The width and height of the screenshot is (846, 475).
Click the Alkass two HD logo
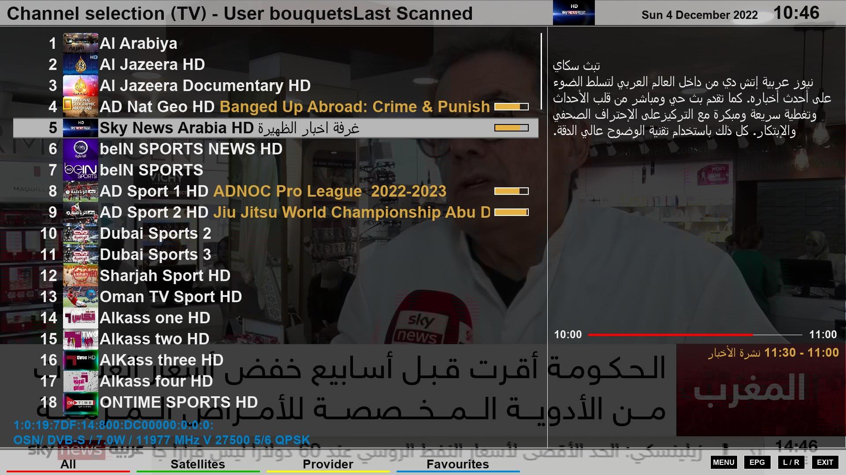click(81, 339)
